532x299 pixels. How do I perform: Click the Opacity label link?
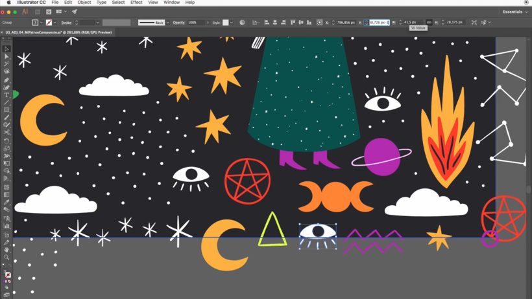[x=178, y=23]
